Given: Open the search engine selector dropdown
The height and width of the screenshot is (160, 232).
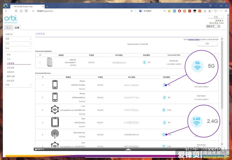Looking at the screenshot, I should [x=141, y=11].
